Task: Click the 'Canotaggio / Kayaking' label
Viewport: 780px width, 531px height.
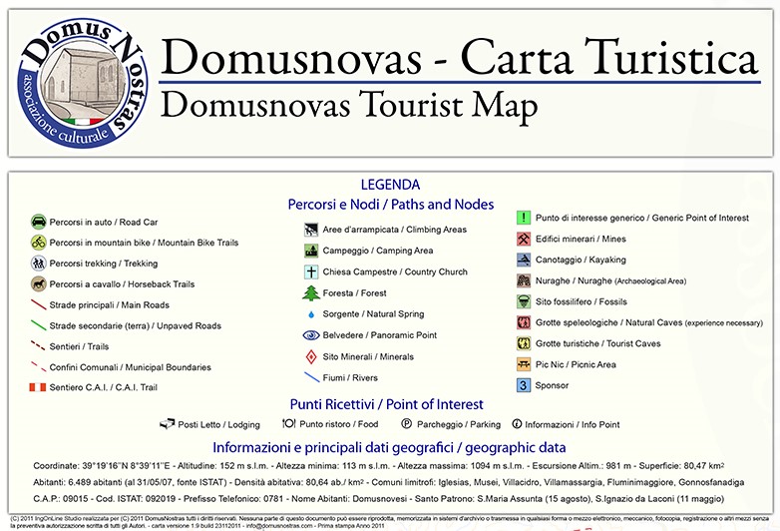Action: 581,260
